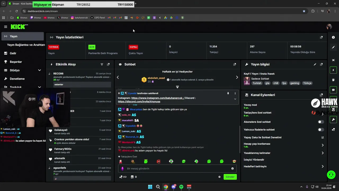Unpin the pinned chat message

coord(228,93)
